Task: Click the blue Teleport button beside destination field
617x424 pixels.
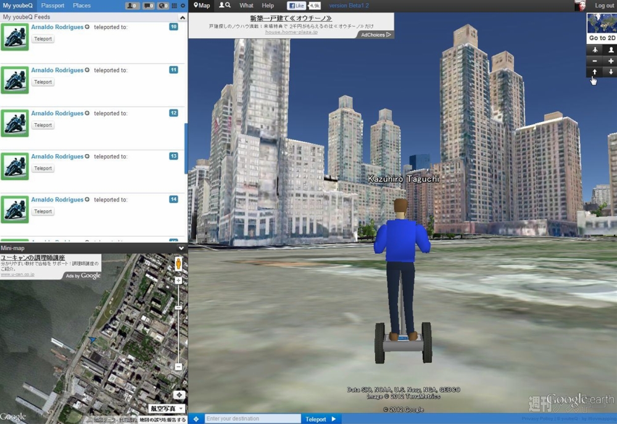Action: click(321, 419)
